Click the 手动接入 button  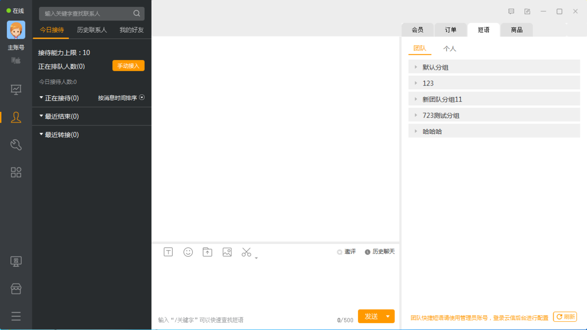(128, 66)
